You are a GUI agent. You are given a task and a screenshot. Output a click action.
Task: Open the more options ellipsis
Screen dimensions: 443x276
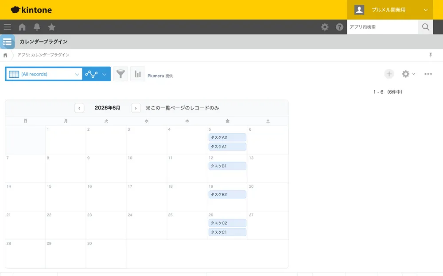428,74
